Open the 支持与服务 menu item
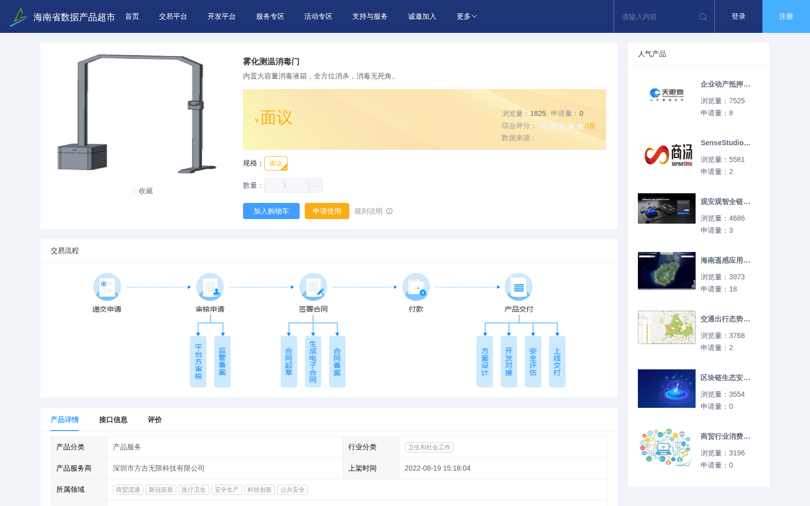The height and width of the screenshot is (506, 810). point(370,17)
